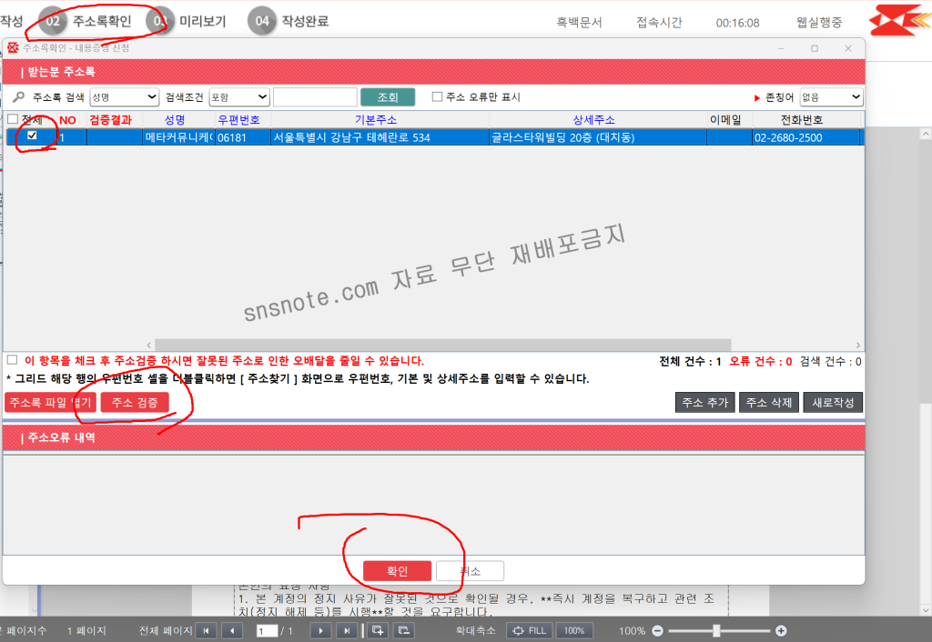The height and width of the screenshot is (642, 932).
Task: Click the zoom out minus icon
Action: click(657, 631)
